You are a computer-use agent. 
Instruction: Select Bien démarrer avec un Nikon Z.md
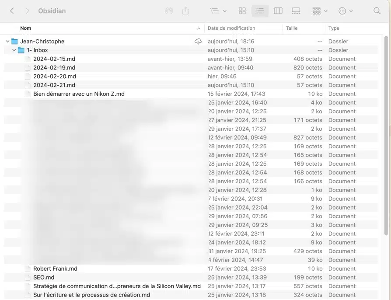[79, 94]
